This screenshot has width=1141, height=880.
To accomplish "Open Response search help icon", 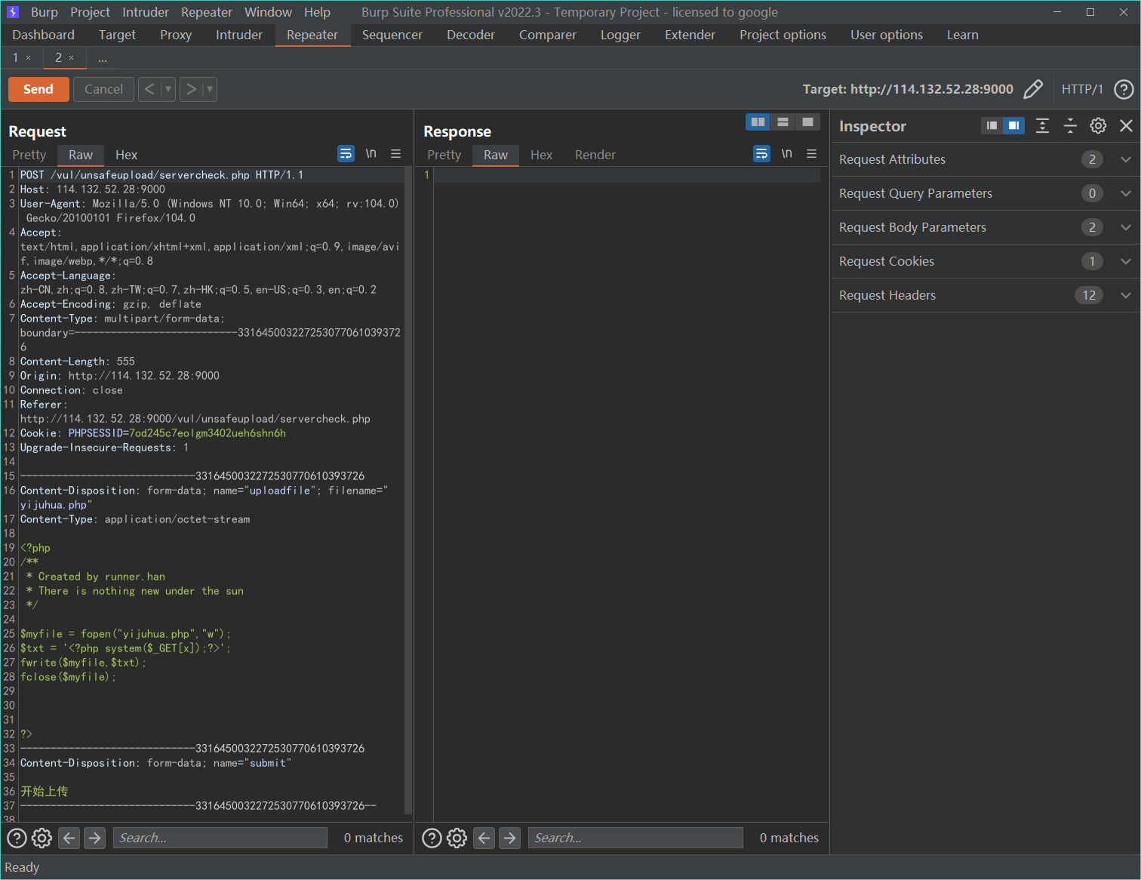I will point(432,838).
